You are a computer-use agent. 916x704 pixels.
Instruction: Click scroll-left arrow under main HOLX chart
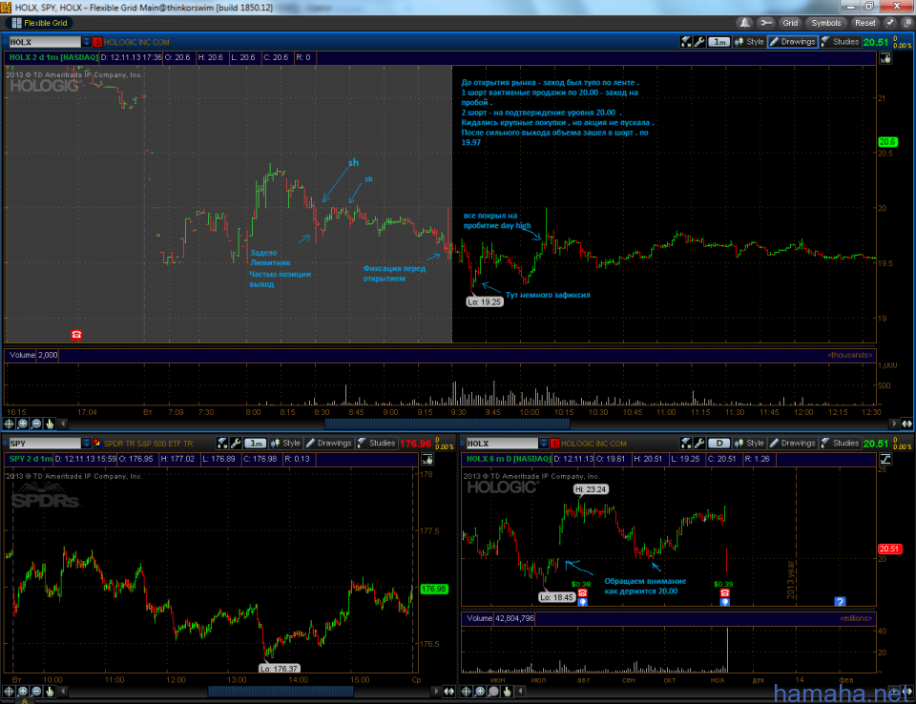tap(63, 424)
